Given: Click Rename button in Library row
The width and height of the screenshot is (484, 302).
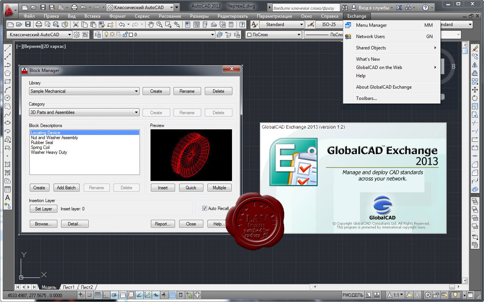Looking at the screenshot, I should click(x=187, y=91).
